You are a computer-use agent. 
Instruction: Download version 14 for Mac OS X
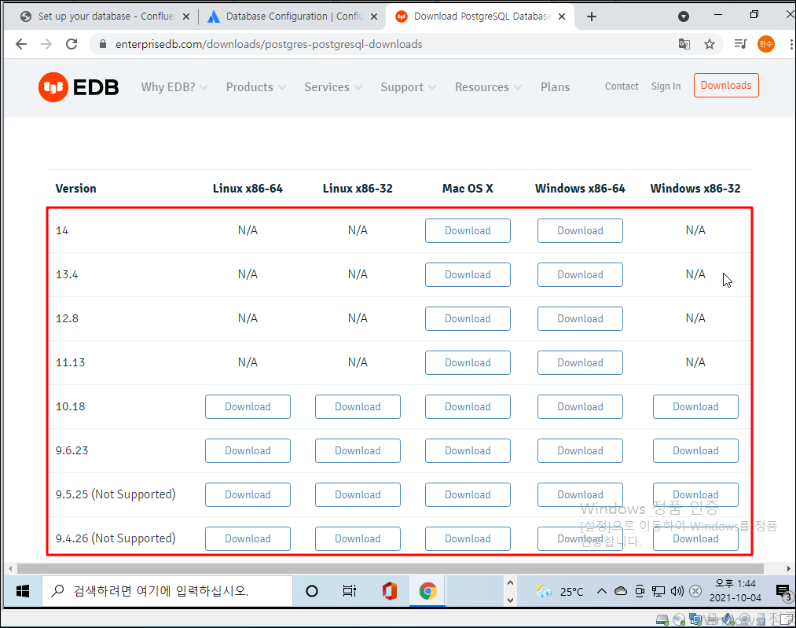[468, 230]
